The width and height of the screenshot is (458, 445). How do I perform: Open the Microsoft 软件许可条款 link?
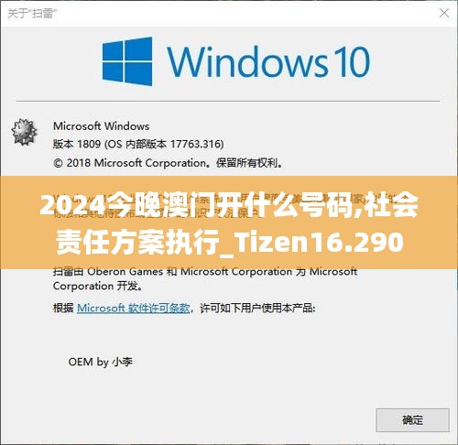[x=134, y=308]
